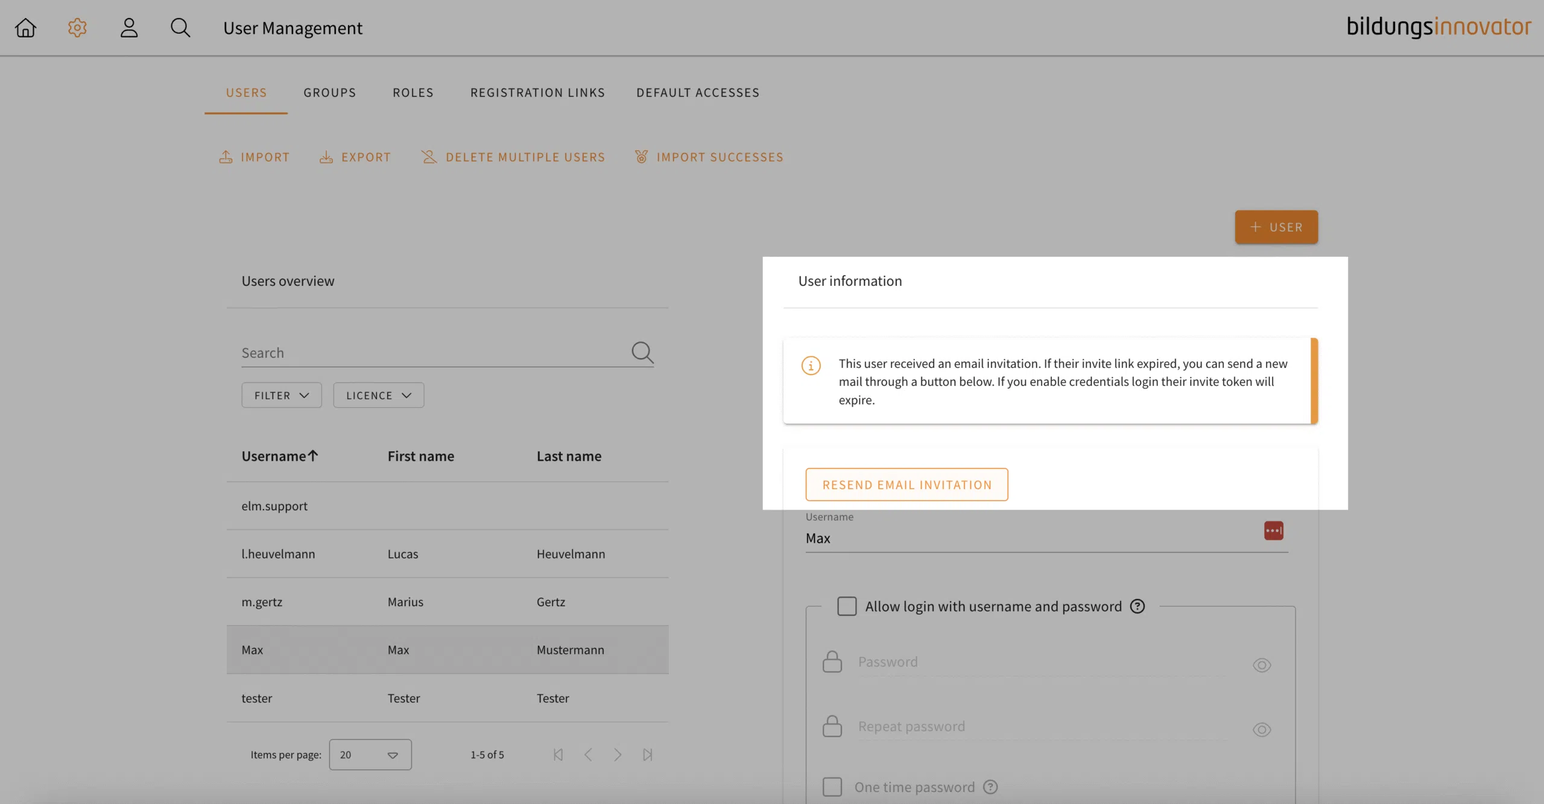Go to the home icon
Image resolution: width=1544 pixels, height=804 pixels.
(x=25, y=28)
